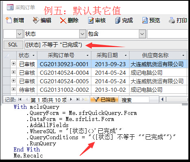Open the 采购订单号 column filter arrow
The image size is (190, 162).
point(87,55)
